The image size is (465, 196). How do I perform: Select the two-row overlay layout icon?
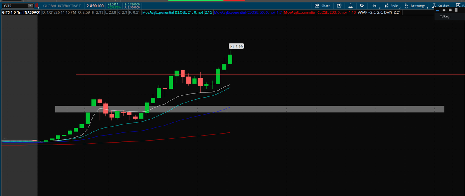450,10
